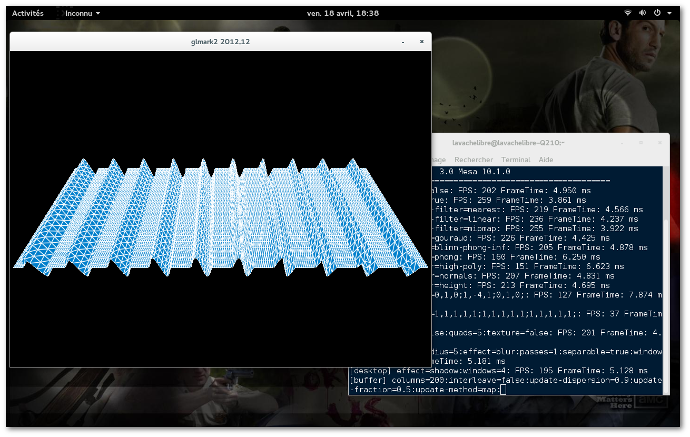Screen dimensions: 690x437
Task: Click the line with 'high-poly: FPS: 151'
Action: (x=528, y=266)
